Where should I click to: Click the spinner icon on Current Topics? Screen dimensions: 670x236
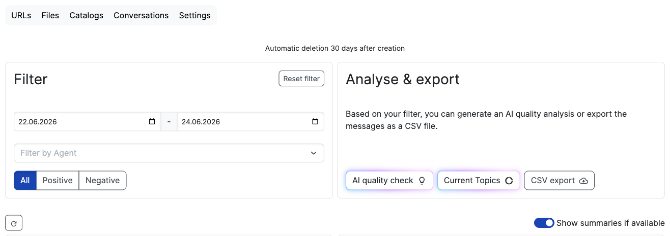pyautogui.click(x=509, y=181)
